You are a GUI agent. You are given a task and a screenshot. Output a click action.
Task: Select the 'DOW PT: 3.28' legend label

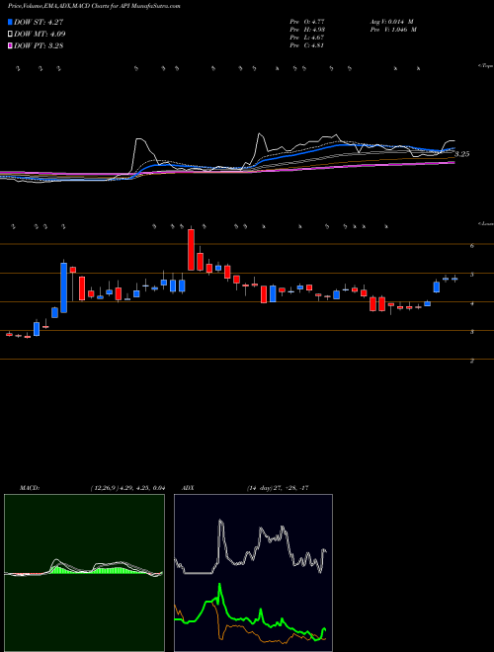39,46
